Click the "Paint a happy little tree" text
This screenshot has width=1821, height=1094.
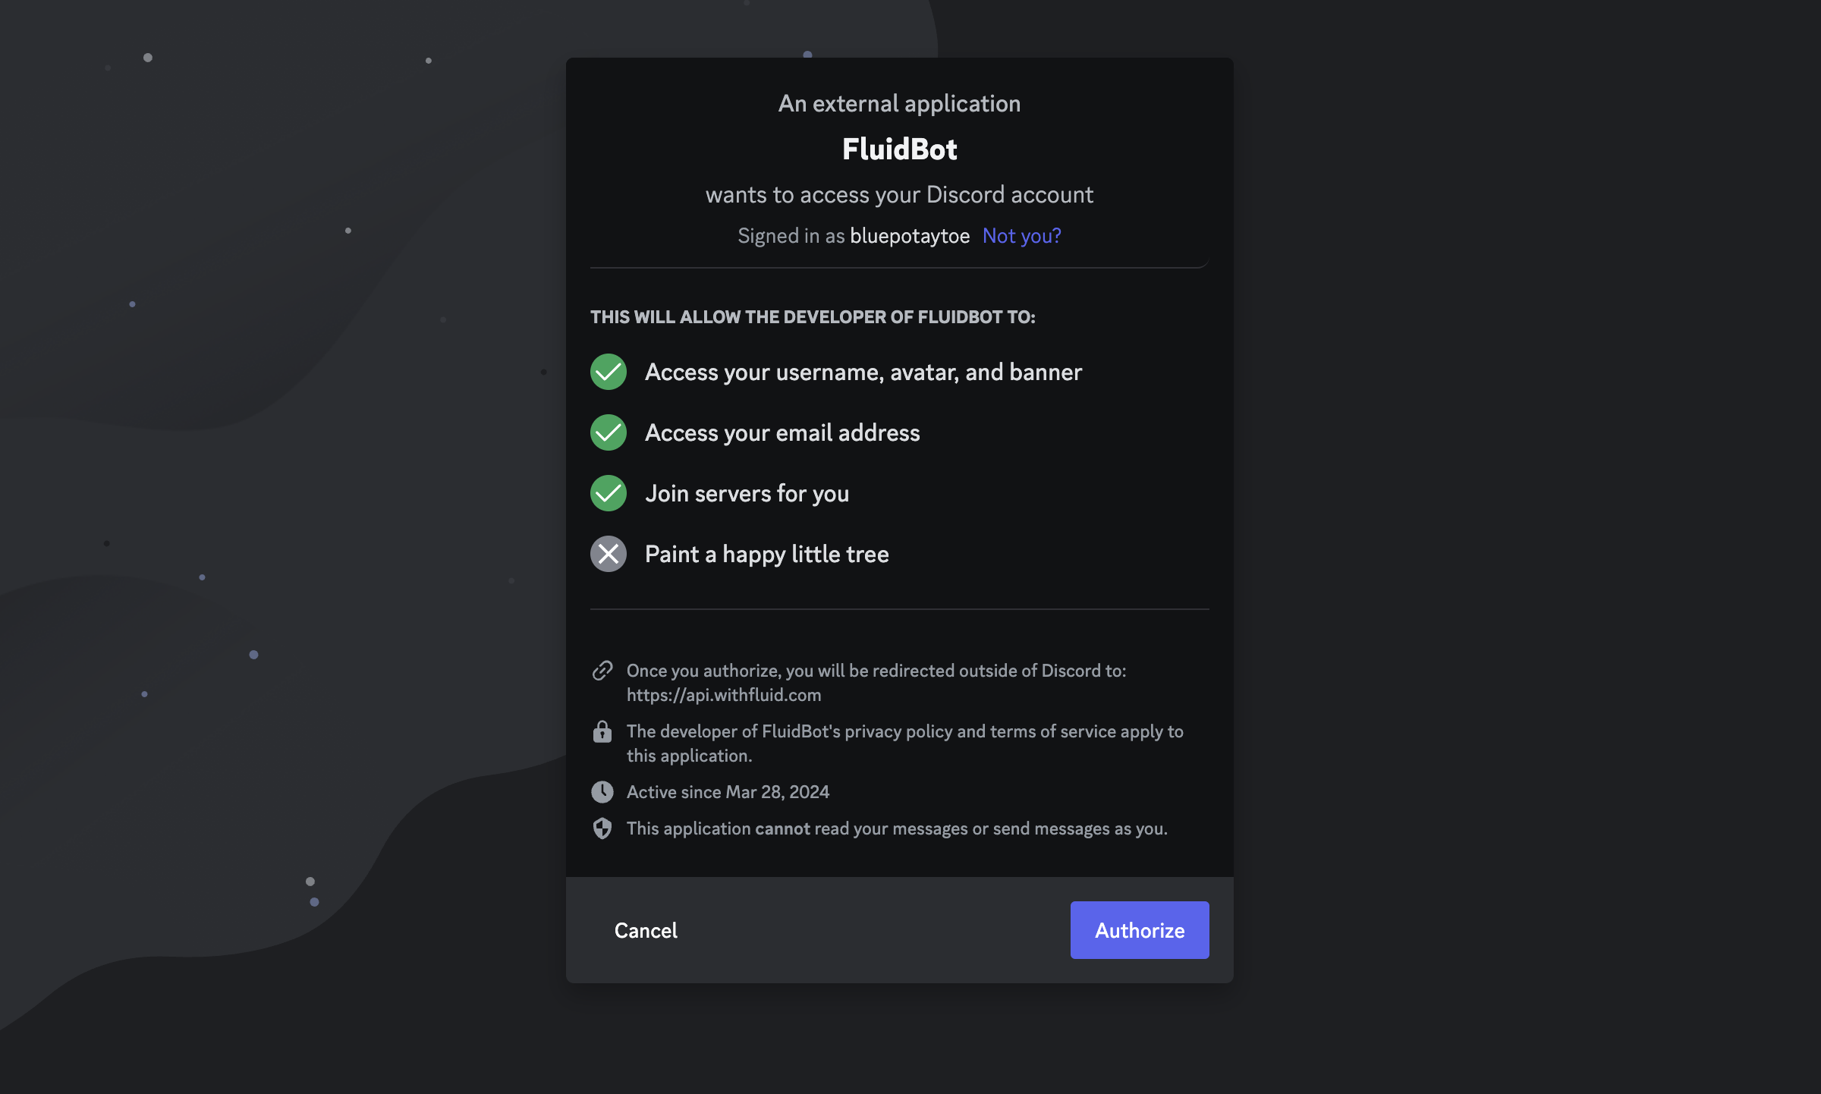766,554
